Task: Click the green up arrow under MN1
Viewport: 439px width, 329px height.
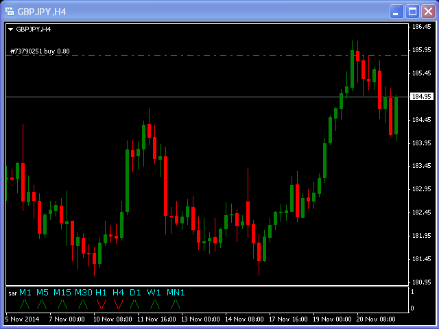Action: click(x=176, y=304)
